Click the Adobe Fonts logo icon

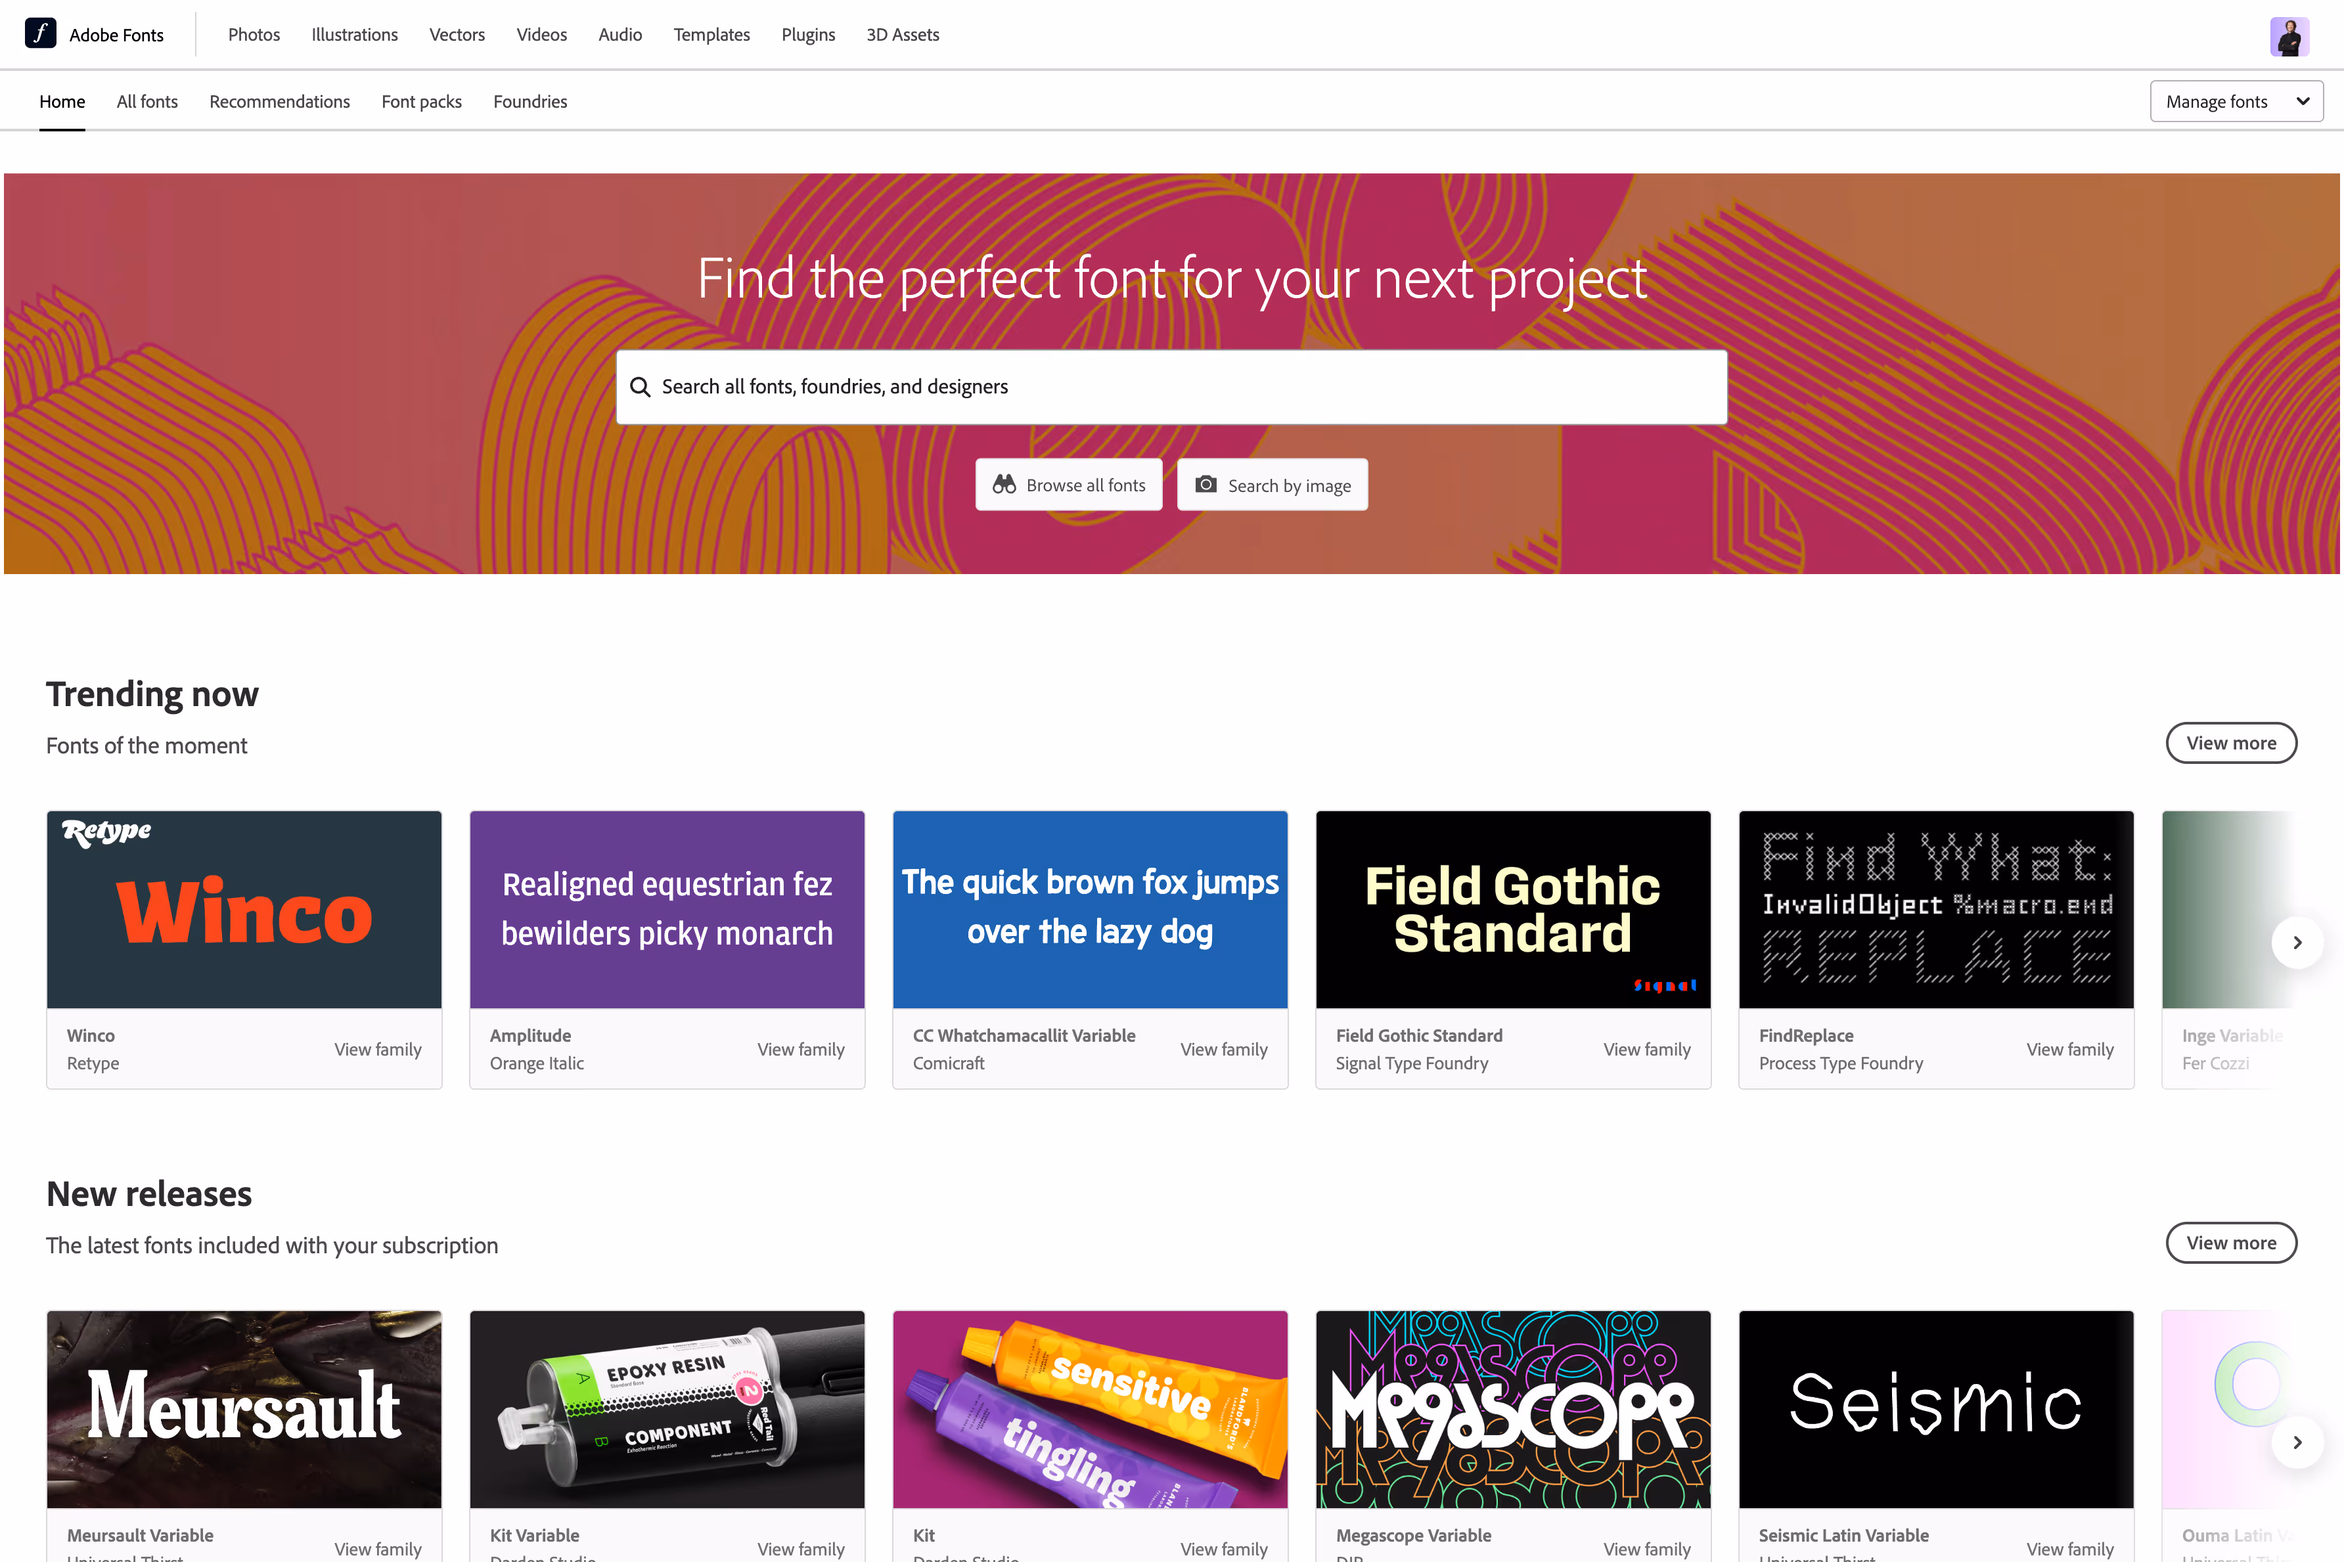coord(40,34)
